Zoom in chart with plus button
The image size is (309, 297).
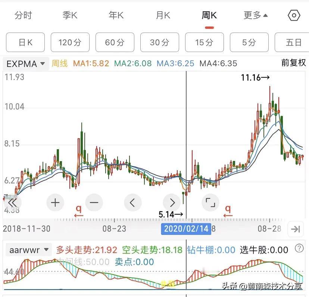click(55, 203)
